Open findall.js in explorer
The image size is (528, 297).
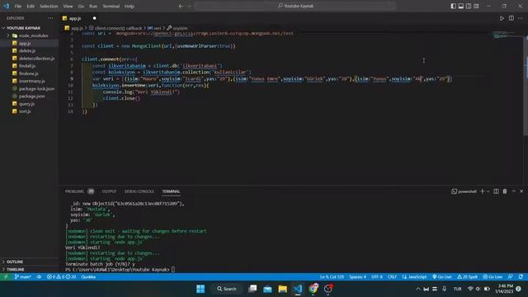27,66
